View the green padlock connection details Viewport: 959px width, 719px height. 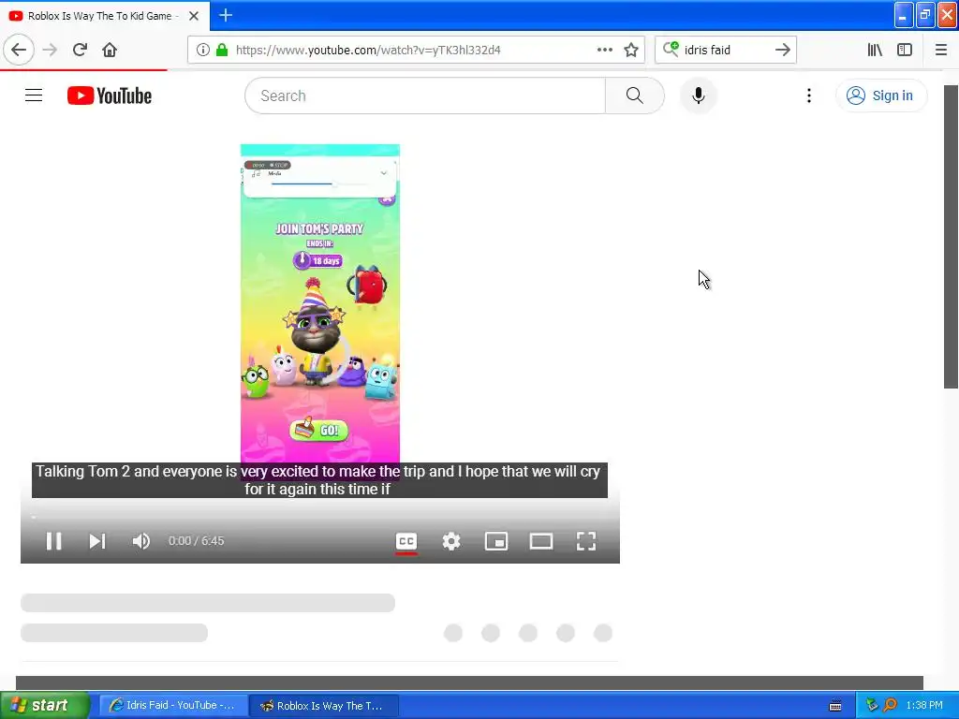tap(222, 51)
